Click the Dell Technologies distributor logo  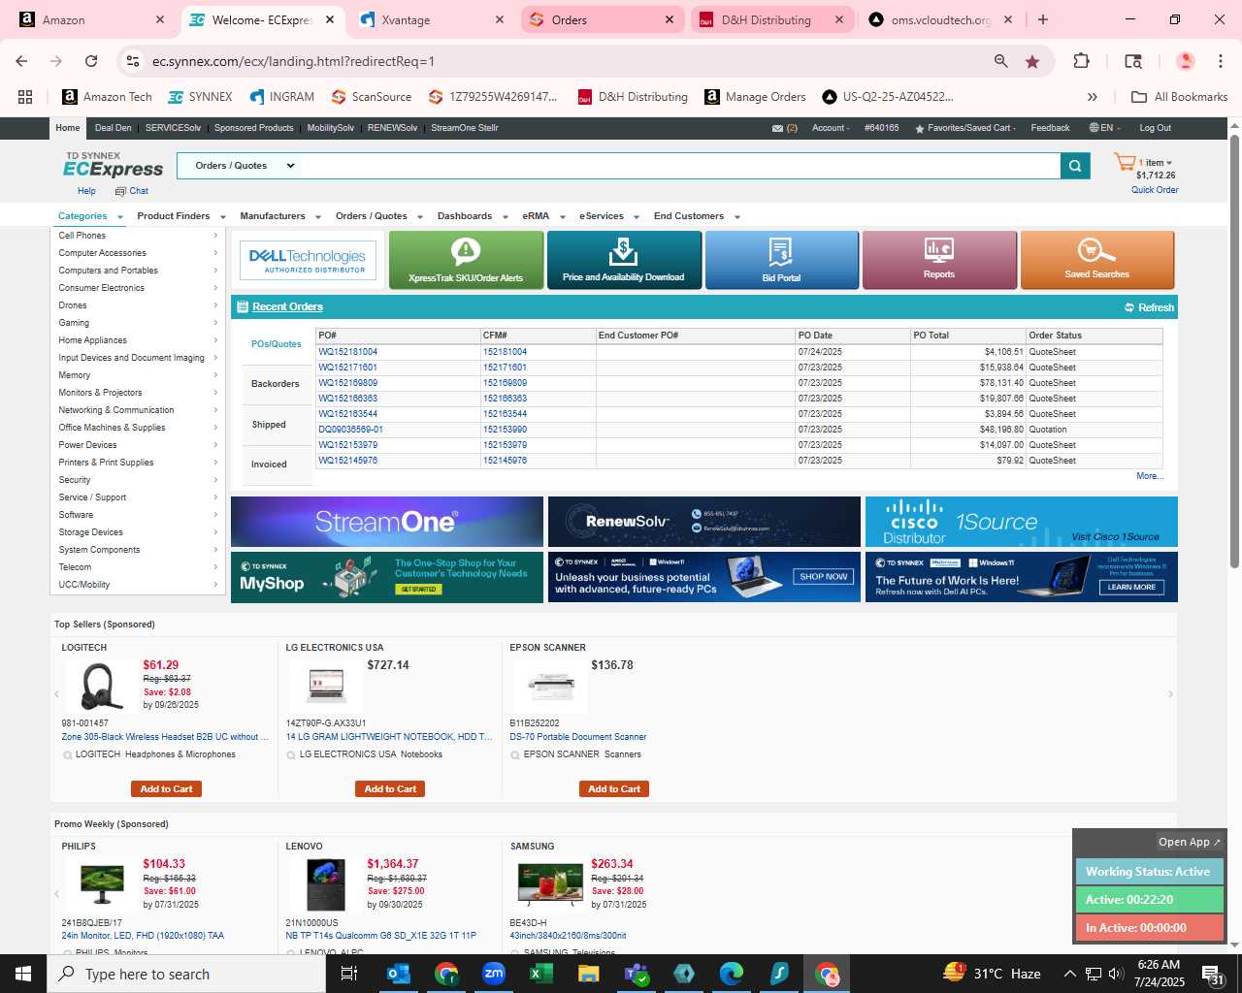[x=309, y=261]
